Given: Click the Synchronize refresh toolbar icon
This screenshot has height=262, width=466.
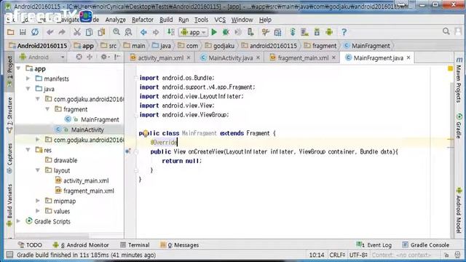Looking at the screenshot, I should 35,32.
